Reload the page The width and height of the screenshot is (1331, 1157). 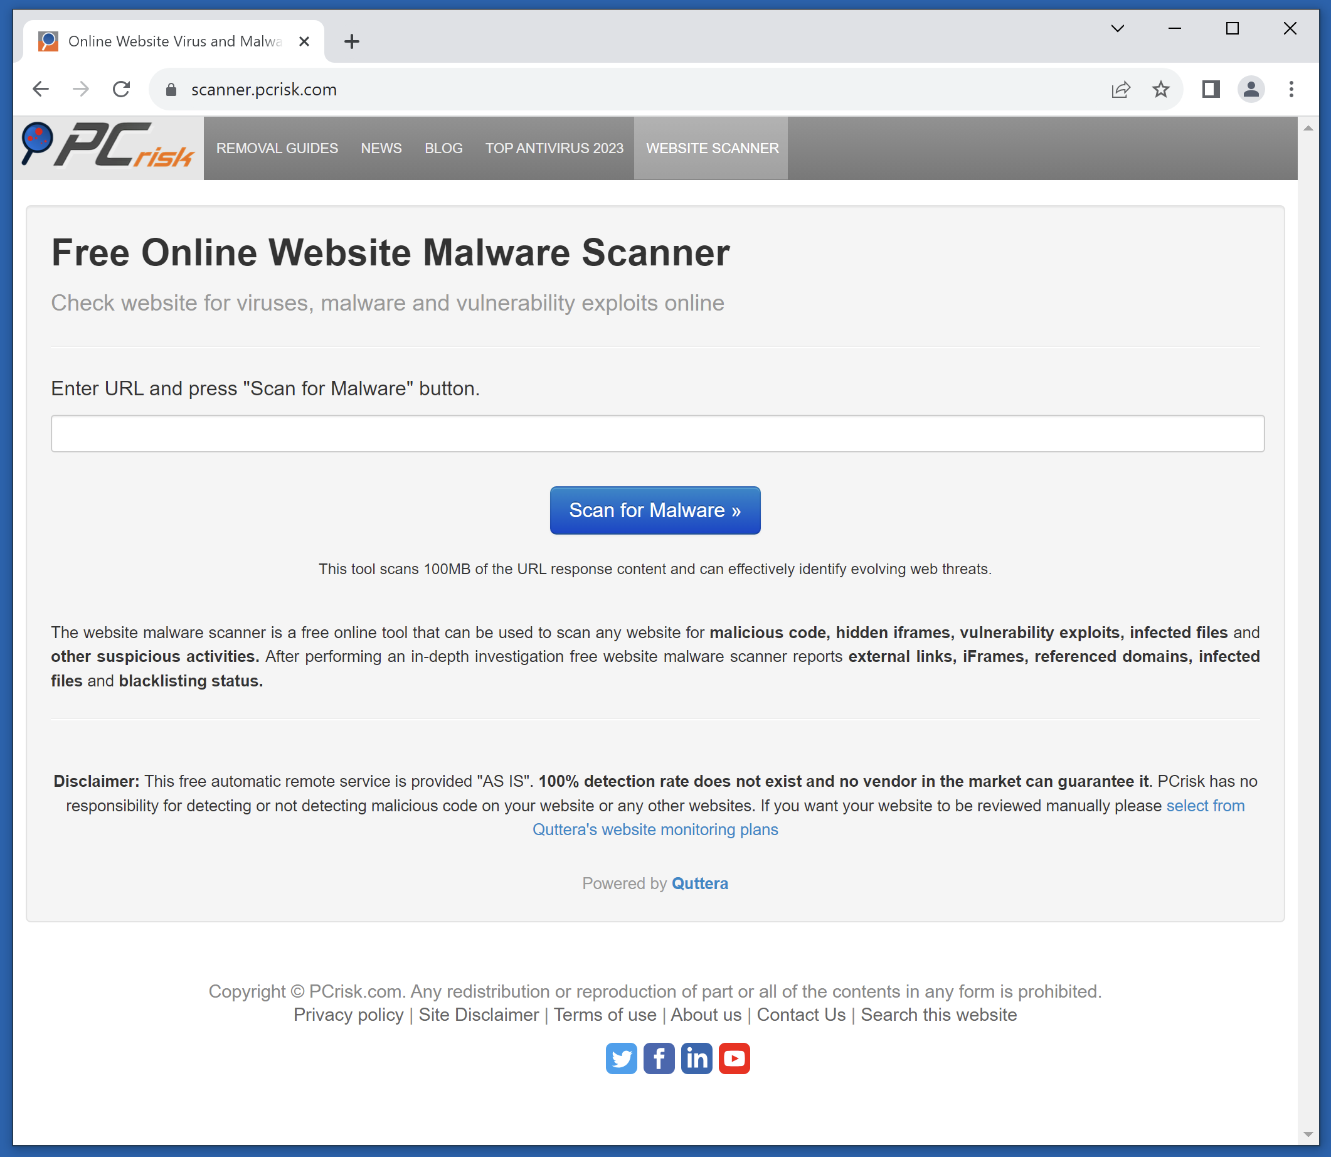click(x=121, y=89)
